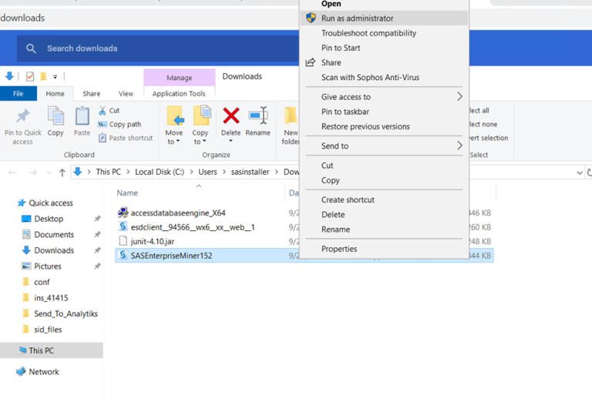
Task: Click the Rename icon in Organize group
Action: coord(258,116)
